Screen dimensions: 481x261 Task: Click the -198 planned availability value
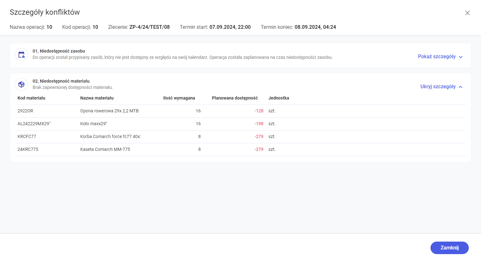tap(259, 124)
